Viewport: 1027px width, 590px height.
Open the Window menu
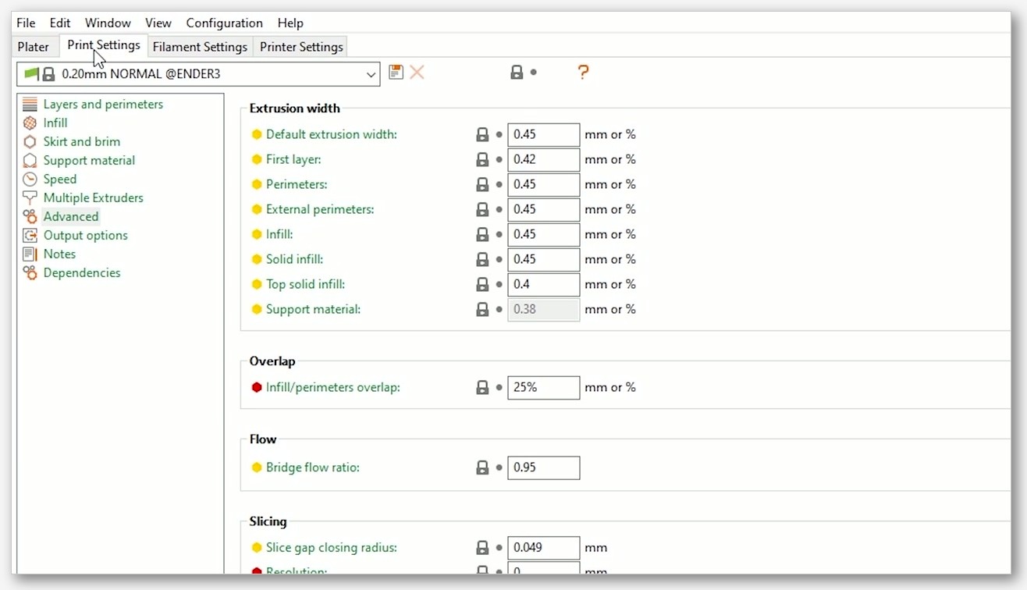pyautogui.click(x=108, y=23)
